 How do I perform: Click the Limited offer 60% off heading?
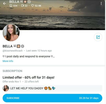29,77
